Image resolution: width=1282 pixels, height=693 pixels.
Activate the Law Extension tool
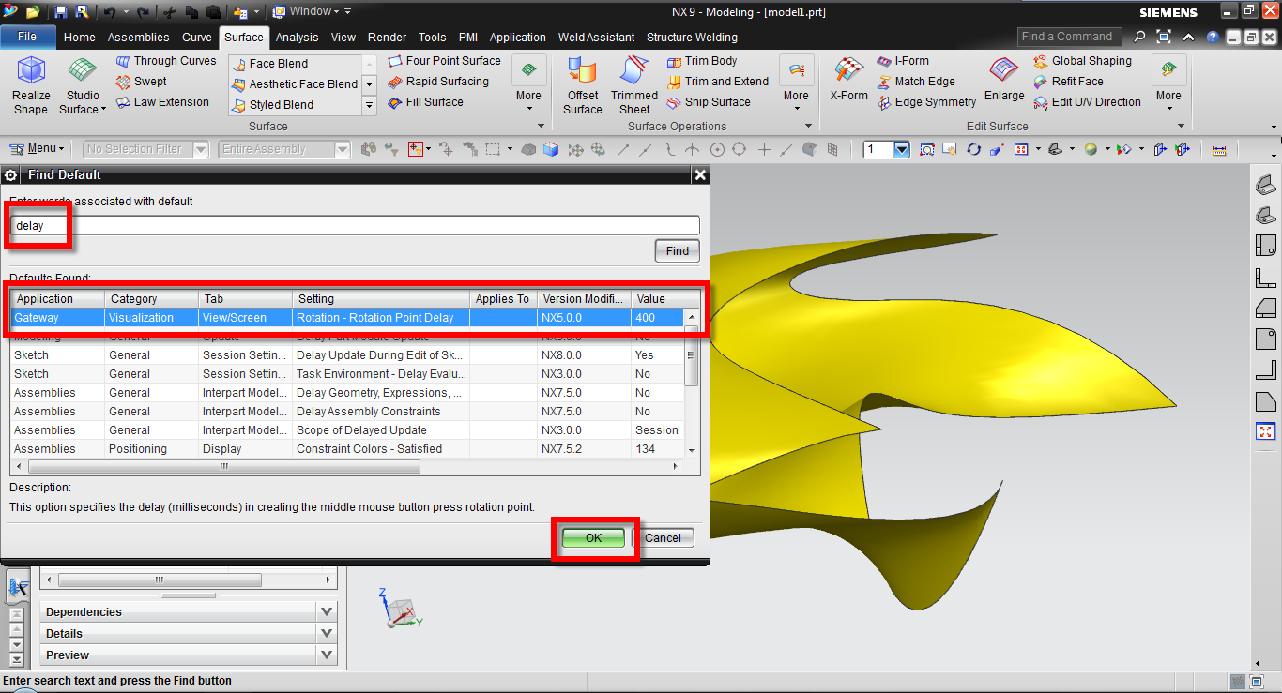161,102
